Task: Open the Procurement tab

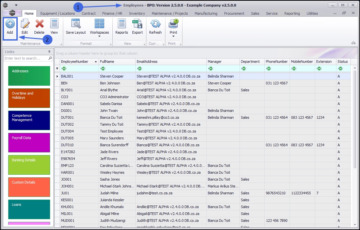Action: [x=234, y=13]
